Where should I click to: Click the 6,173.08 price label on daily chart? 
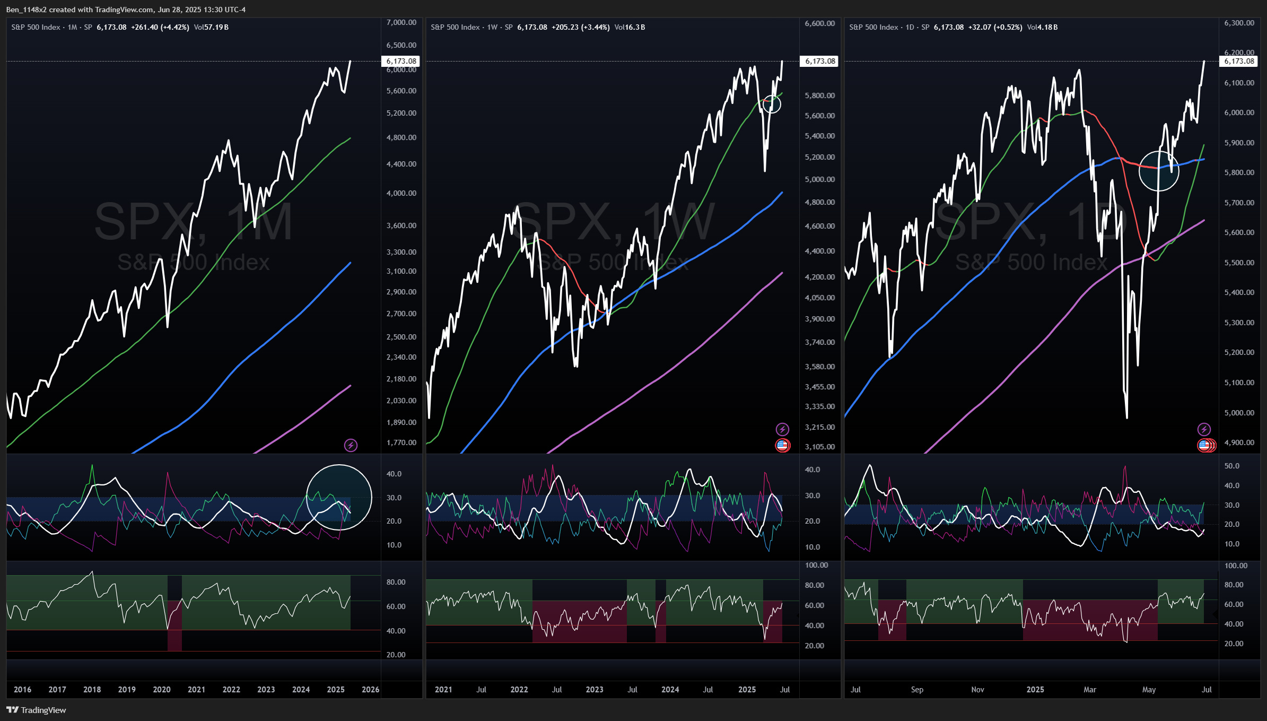[1238, 61]
